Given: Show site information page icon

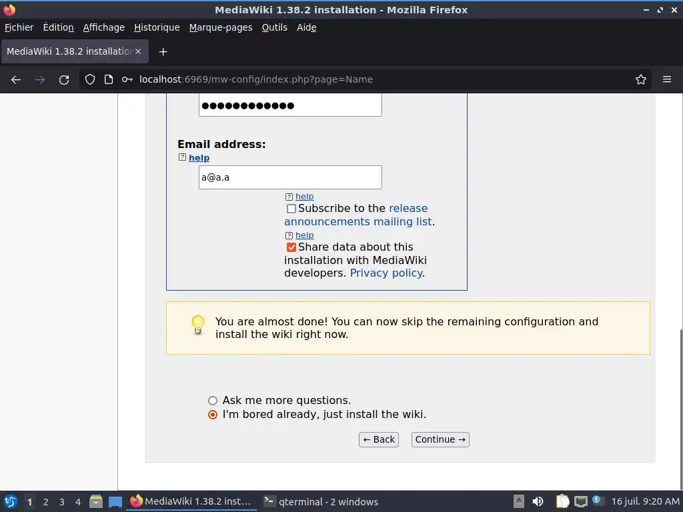Looking at the screenshot, I should pos(109,79).
